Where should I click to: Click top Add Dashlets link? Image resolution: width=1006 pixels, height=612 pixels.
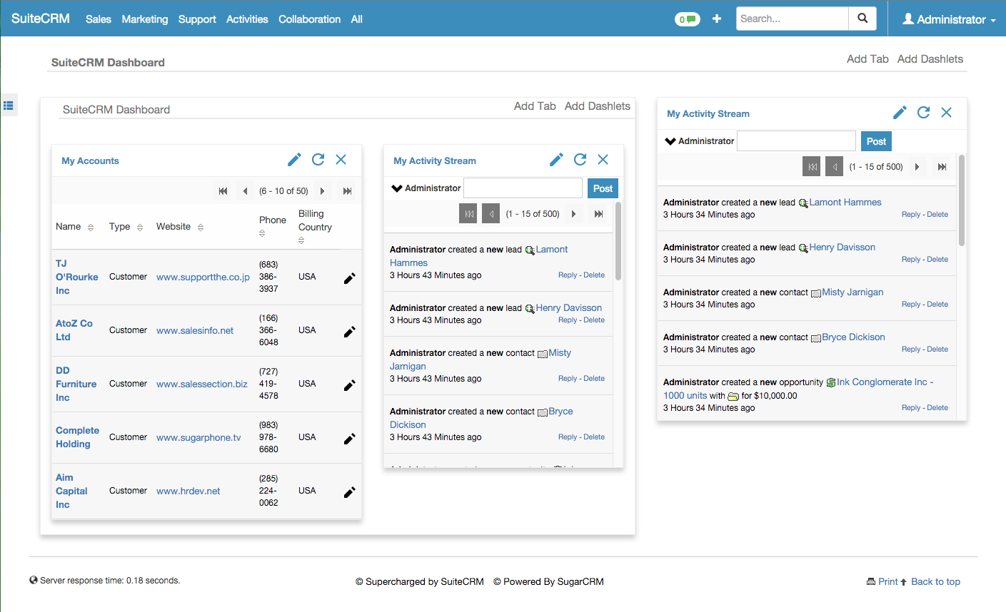point(930,59)
